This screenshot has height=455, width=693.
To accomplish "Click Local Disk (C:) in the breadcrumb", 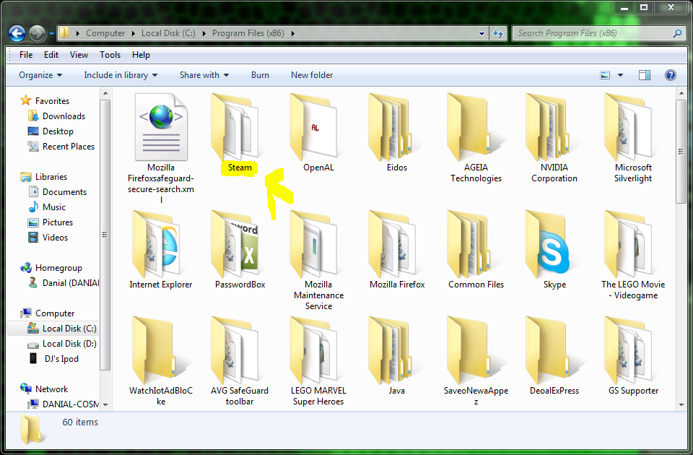I will (x=168, y=33).
